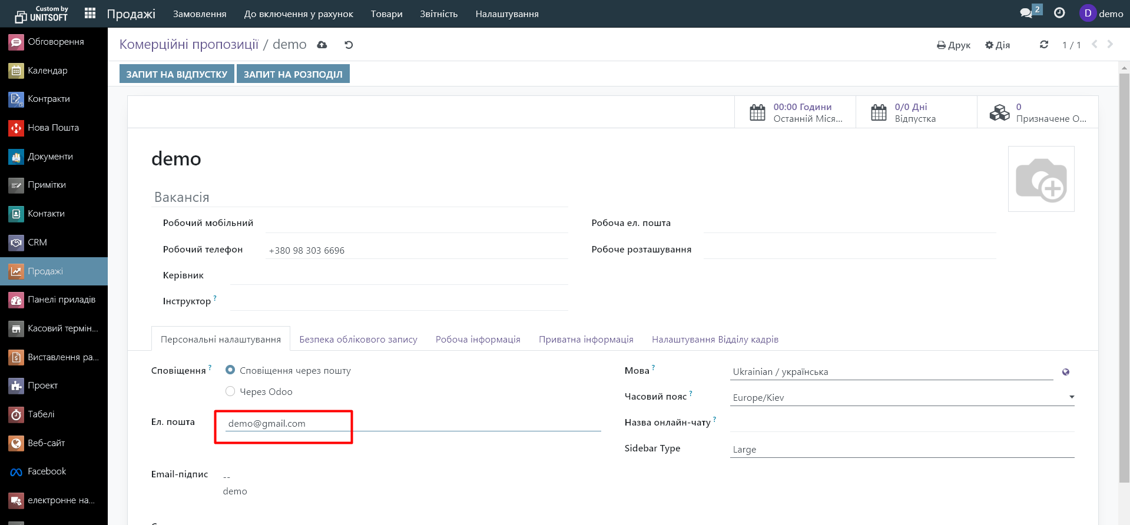Open the Друк print dropdown

click(953, 45)
